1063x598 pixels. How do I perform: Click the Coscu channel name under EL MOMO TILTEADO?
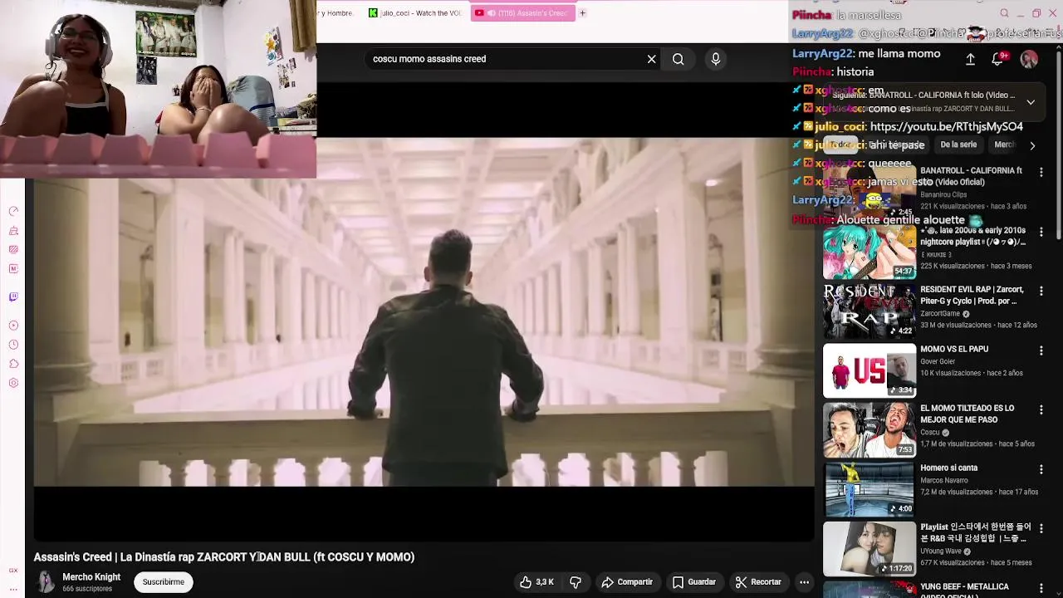click(x=930, y=432)
